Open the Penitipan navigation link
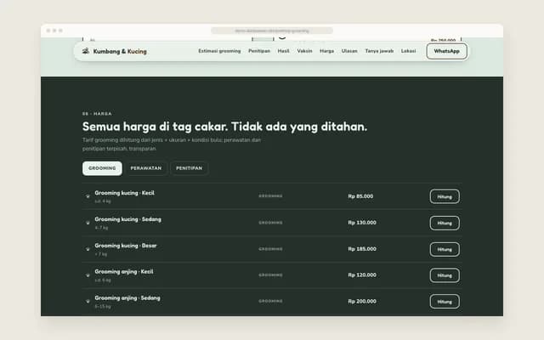Screen dimensions: 544x340 point(259,51)
